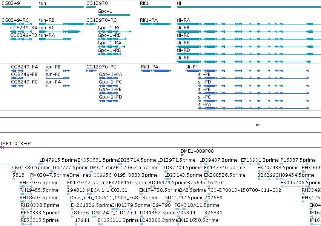Click the sli-PD protein feature
The height and width of the screenshot is (226, 321).
253,86
